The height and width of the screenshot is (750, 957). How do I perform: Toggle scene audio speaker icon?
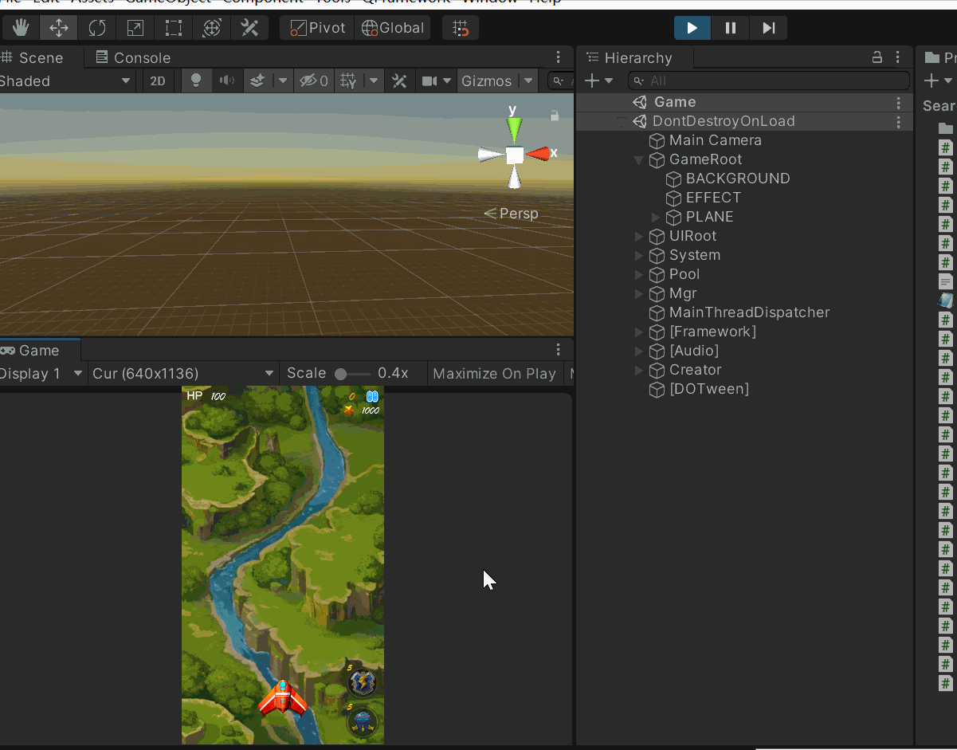point(227,80)
